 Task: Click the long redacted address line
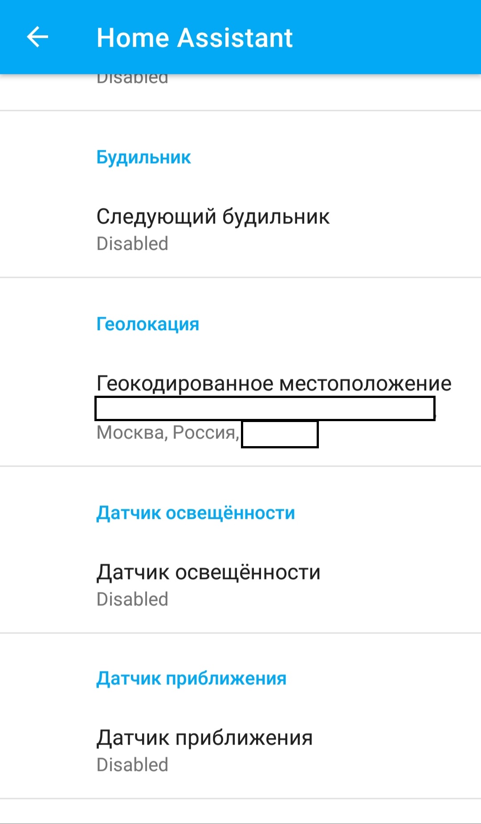pyautogui.click(x=265, y=408)
